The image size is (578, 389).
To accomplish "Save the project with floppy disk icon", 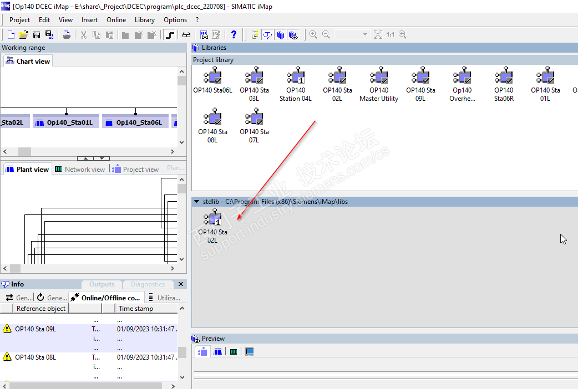I will click(37, 34).
